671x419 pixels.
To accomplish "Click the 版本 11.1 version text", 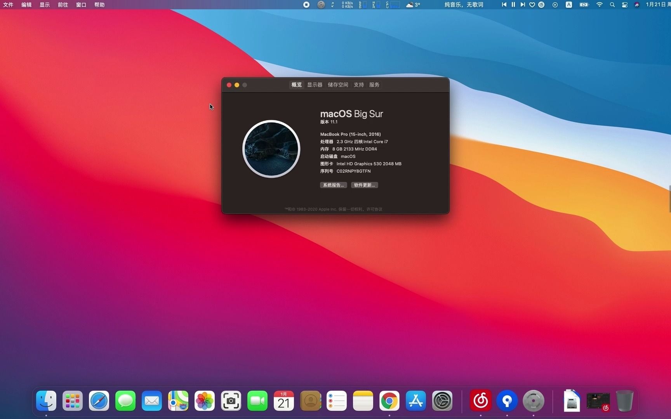I will tap(329, 122).
